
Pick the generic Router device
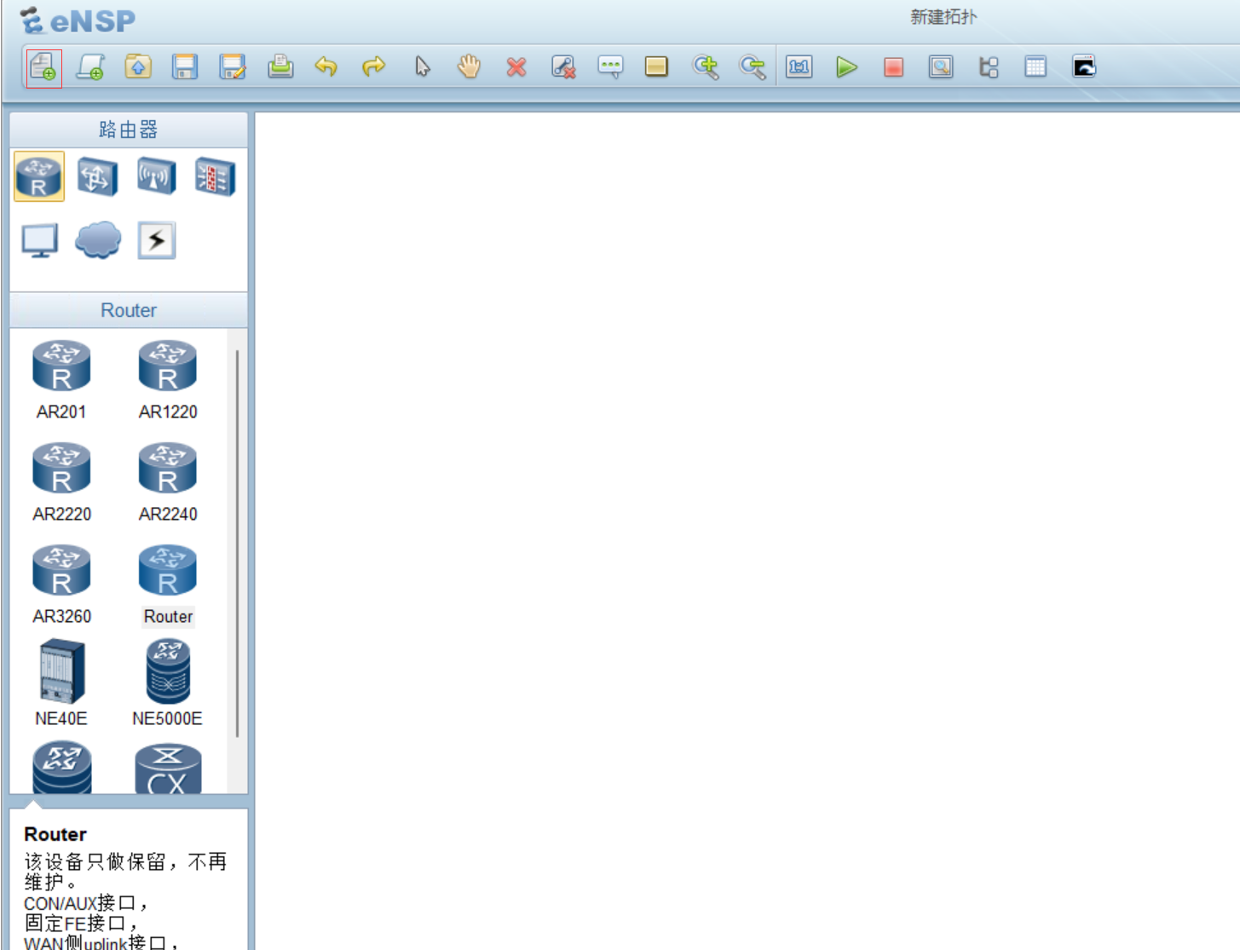pyautogui.click(x=168, y=584)
